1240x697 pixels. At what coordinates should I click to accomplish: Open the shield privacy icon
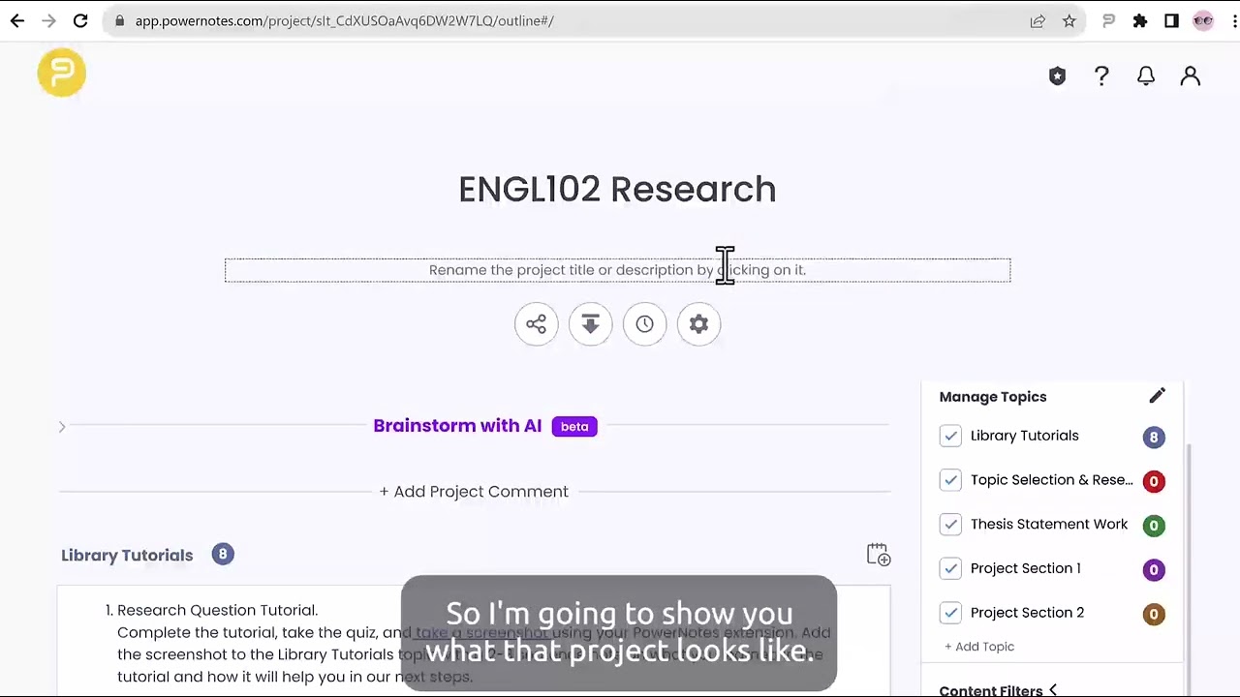pyautogui.click(x=1057, y=76)
